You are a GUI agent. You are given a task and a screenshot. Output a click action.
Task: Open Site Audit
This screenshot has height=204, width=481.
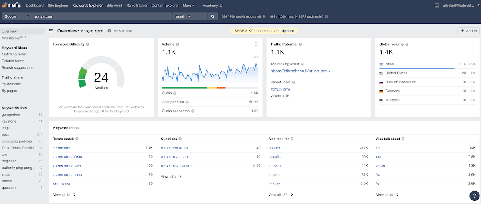tap(115, 6)
